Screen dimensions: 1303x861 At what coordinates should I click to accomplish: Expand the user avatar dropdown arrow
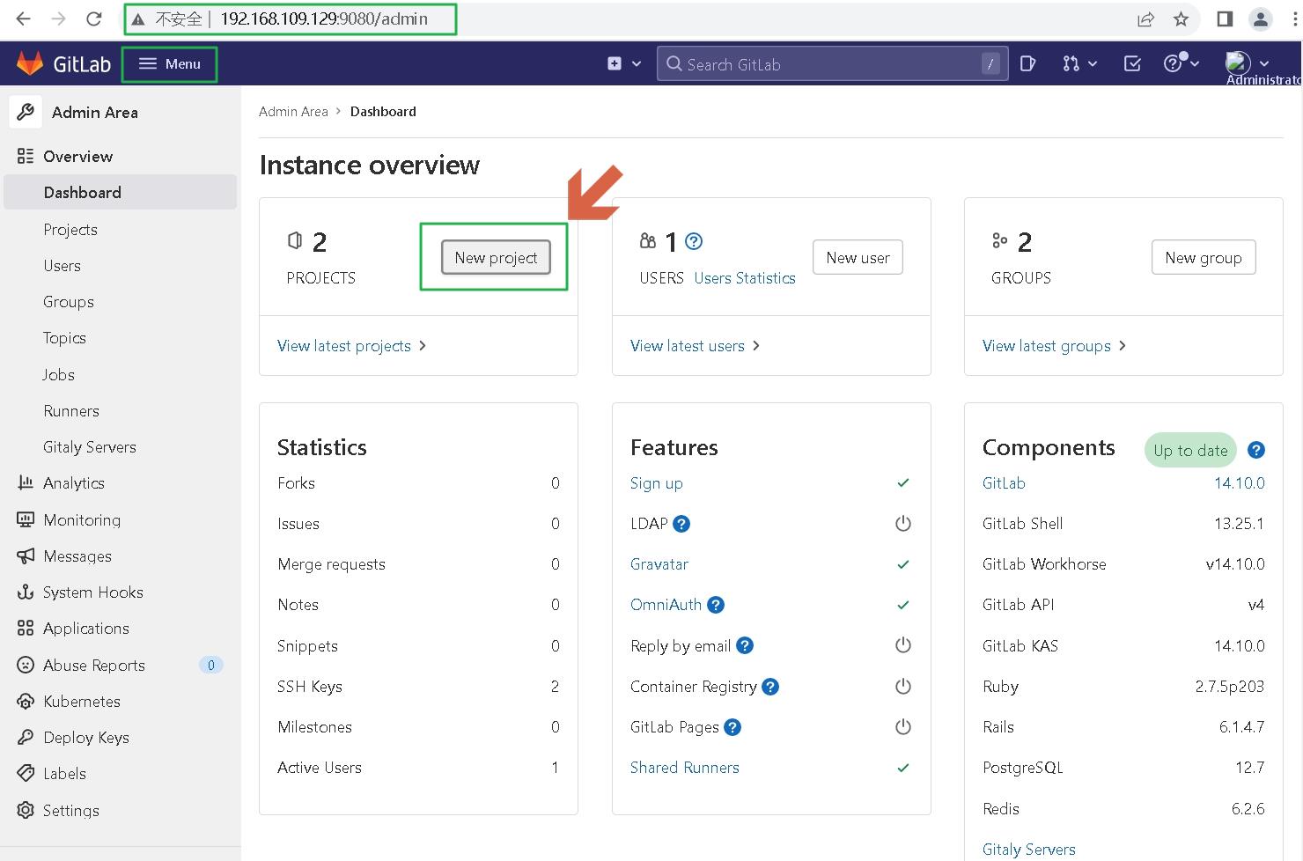tap(1264, 64)
